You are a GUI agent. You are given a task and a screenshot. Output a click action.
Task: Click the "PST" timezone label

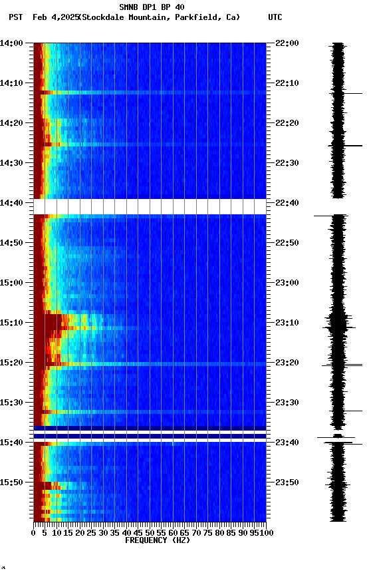[16, 17]
